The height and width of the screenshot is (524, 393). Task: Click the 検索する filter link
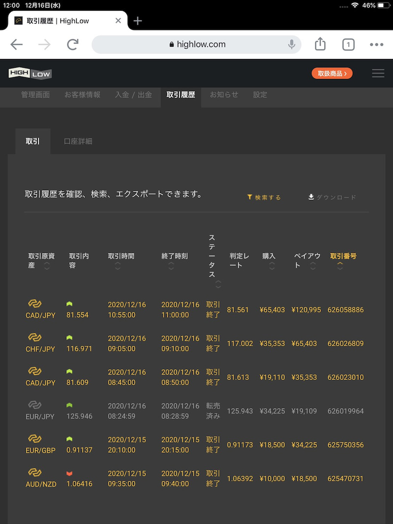264,197
